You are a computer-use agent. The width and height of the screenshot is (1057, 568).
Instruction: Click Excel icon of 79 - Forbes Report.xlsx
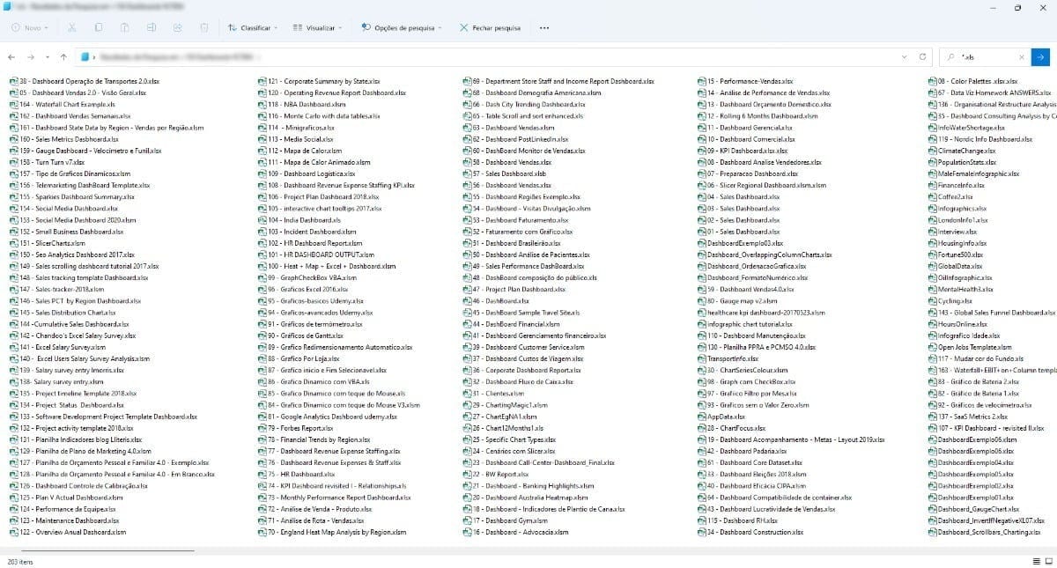click(262, 428)
